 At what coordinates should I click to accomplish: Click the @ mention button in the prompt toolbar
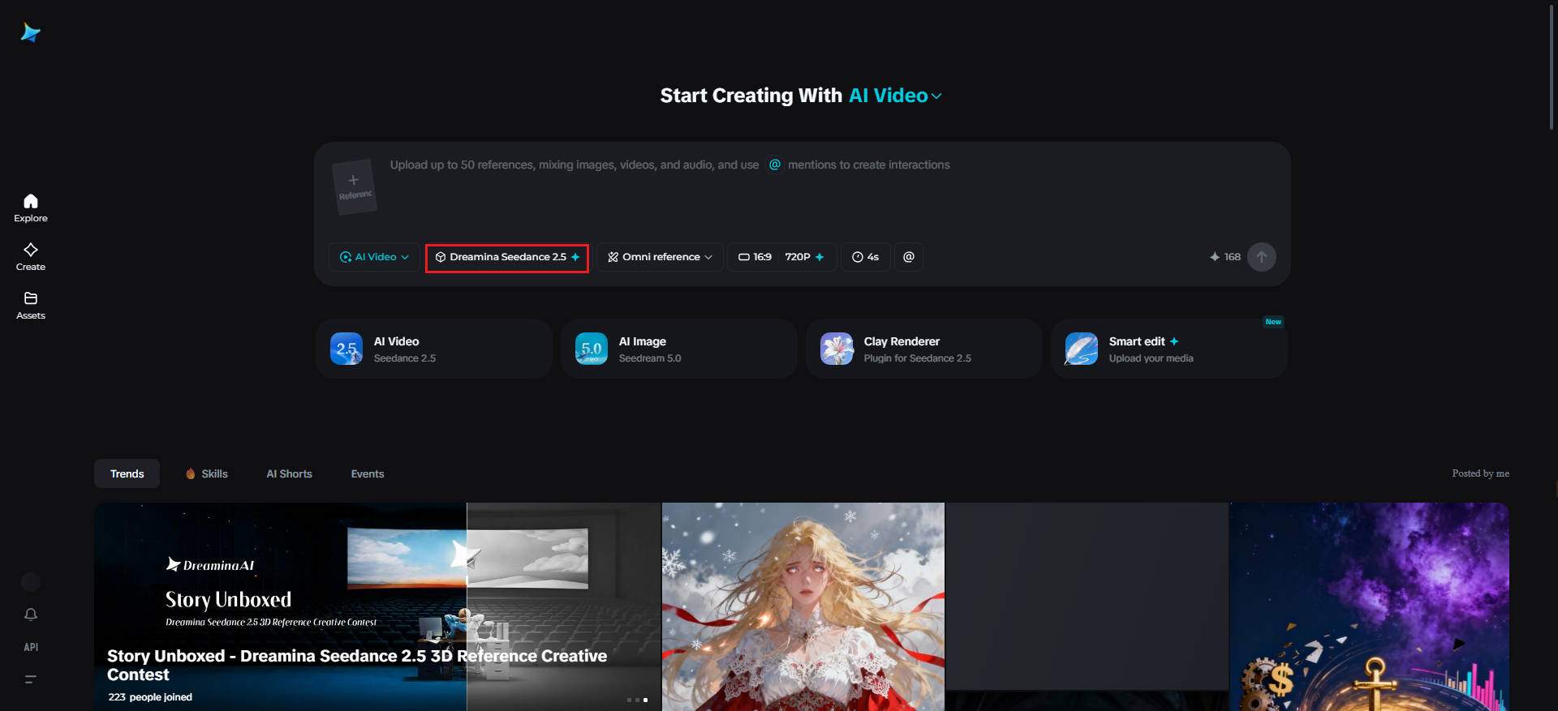pyautogui.click(x=909, y=257)
